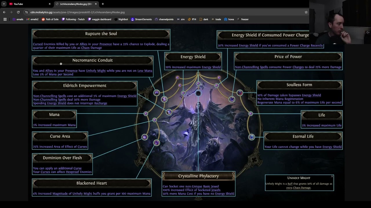
Task: Switch to the YouTube tab
Action: [30, 4]
